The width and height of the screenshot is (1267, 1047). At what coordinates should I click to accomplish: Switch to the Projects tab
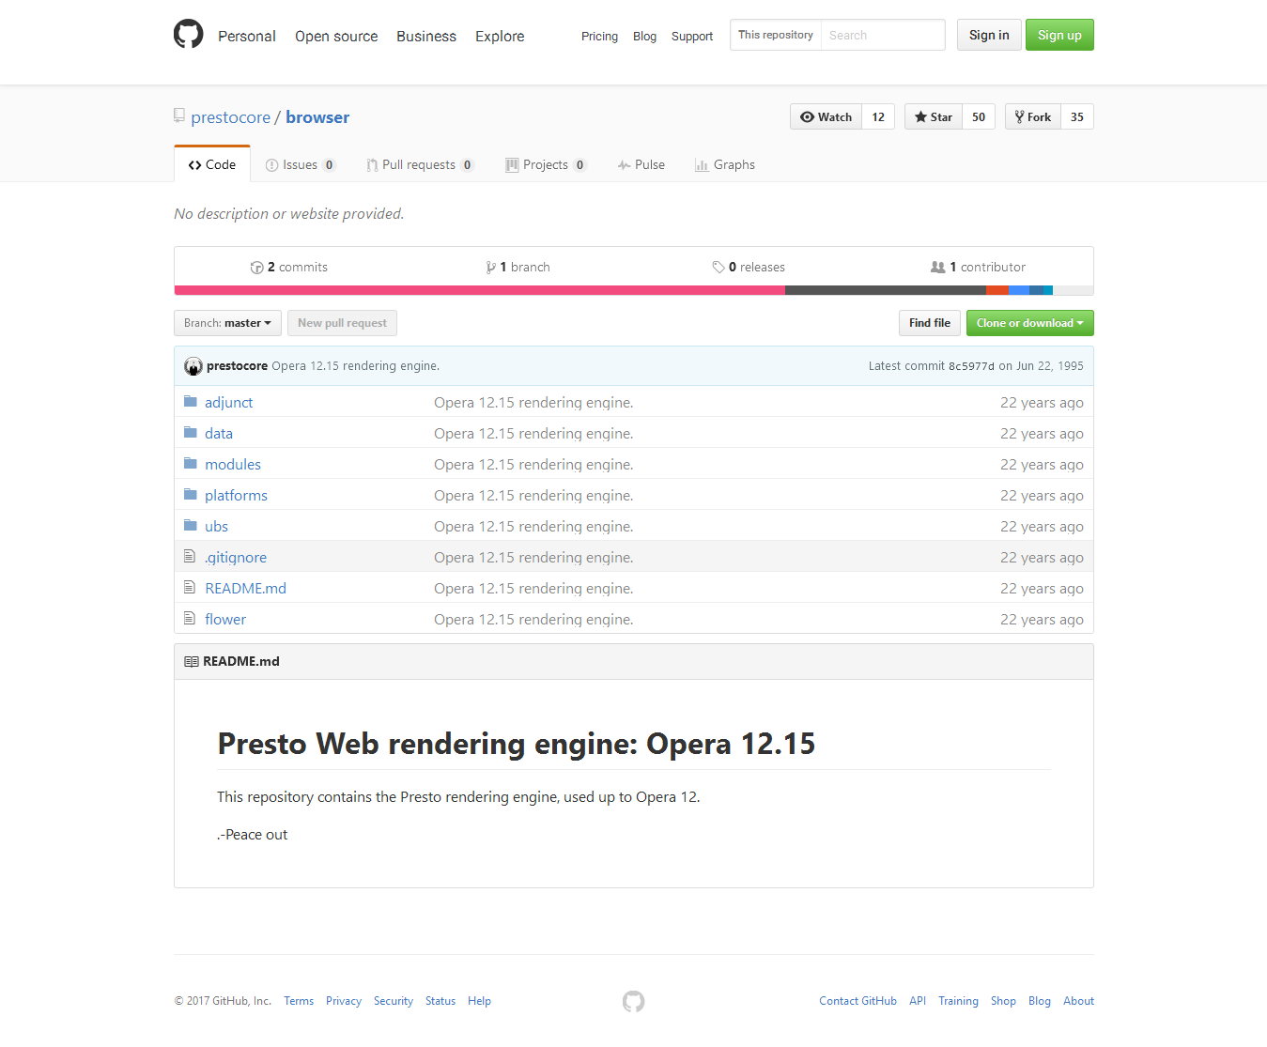pos(546,164)
